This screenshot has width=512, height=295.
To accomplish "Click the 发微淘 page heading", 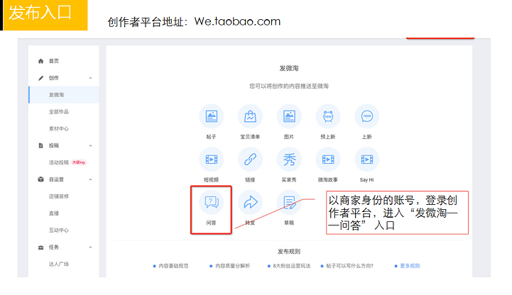I will coord(289,68).
